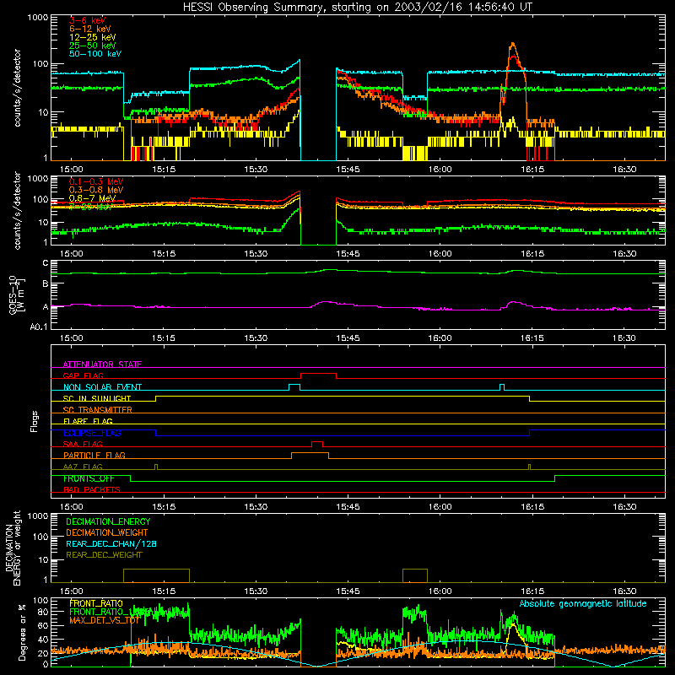
Task: Click the DECIMATION_WEIGHT legend label
Action: 107,532
